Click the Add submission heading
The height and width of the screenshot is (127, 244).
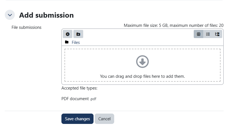tap(46, 15)
